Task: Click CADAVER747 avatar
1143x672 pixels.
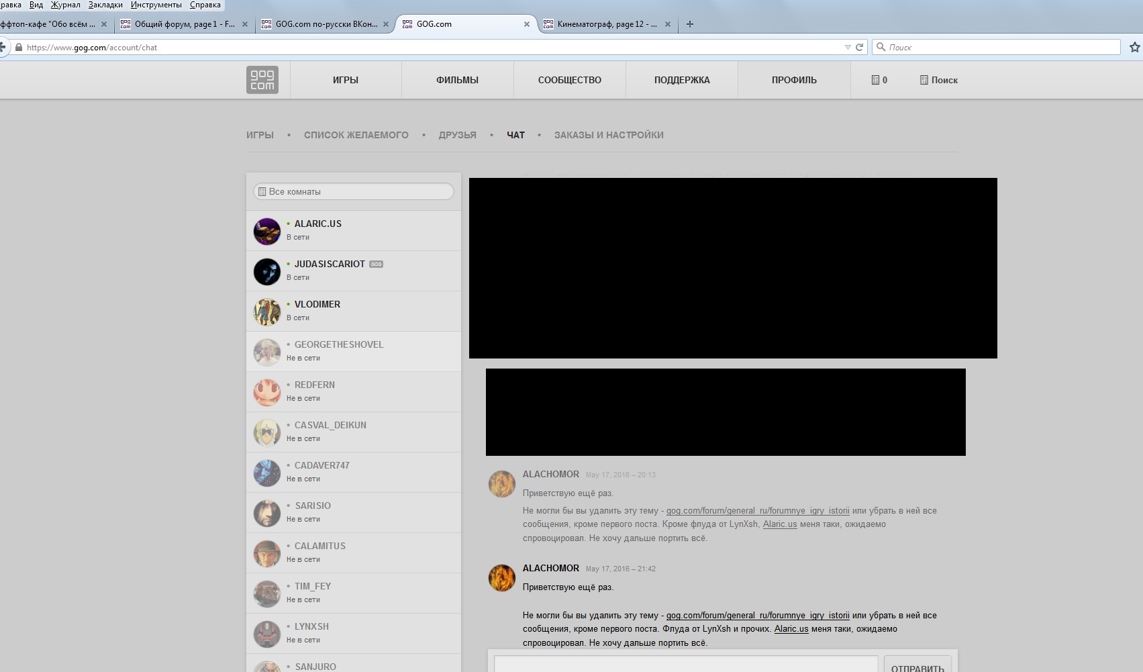Action: click(266, 473)
